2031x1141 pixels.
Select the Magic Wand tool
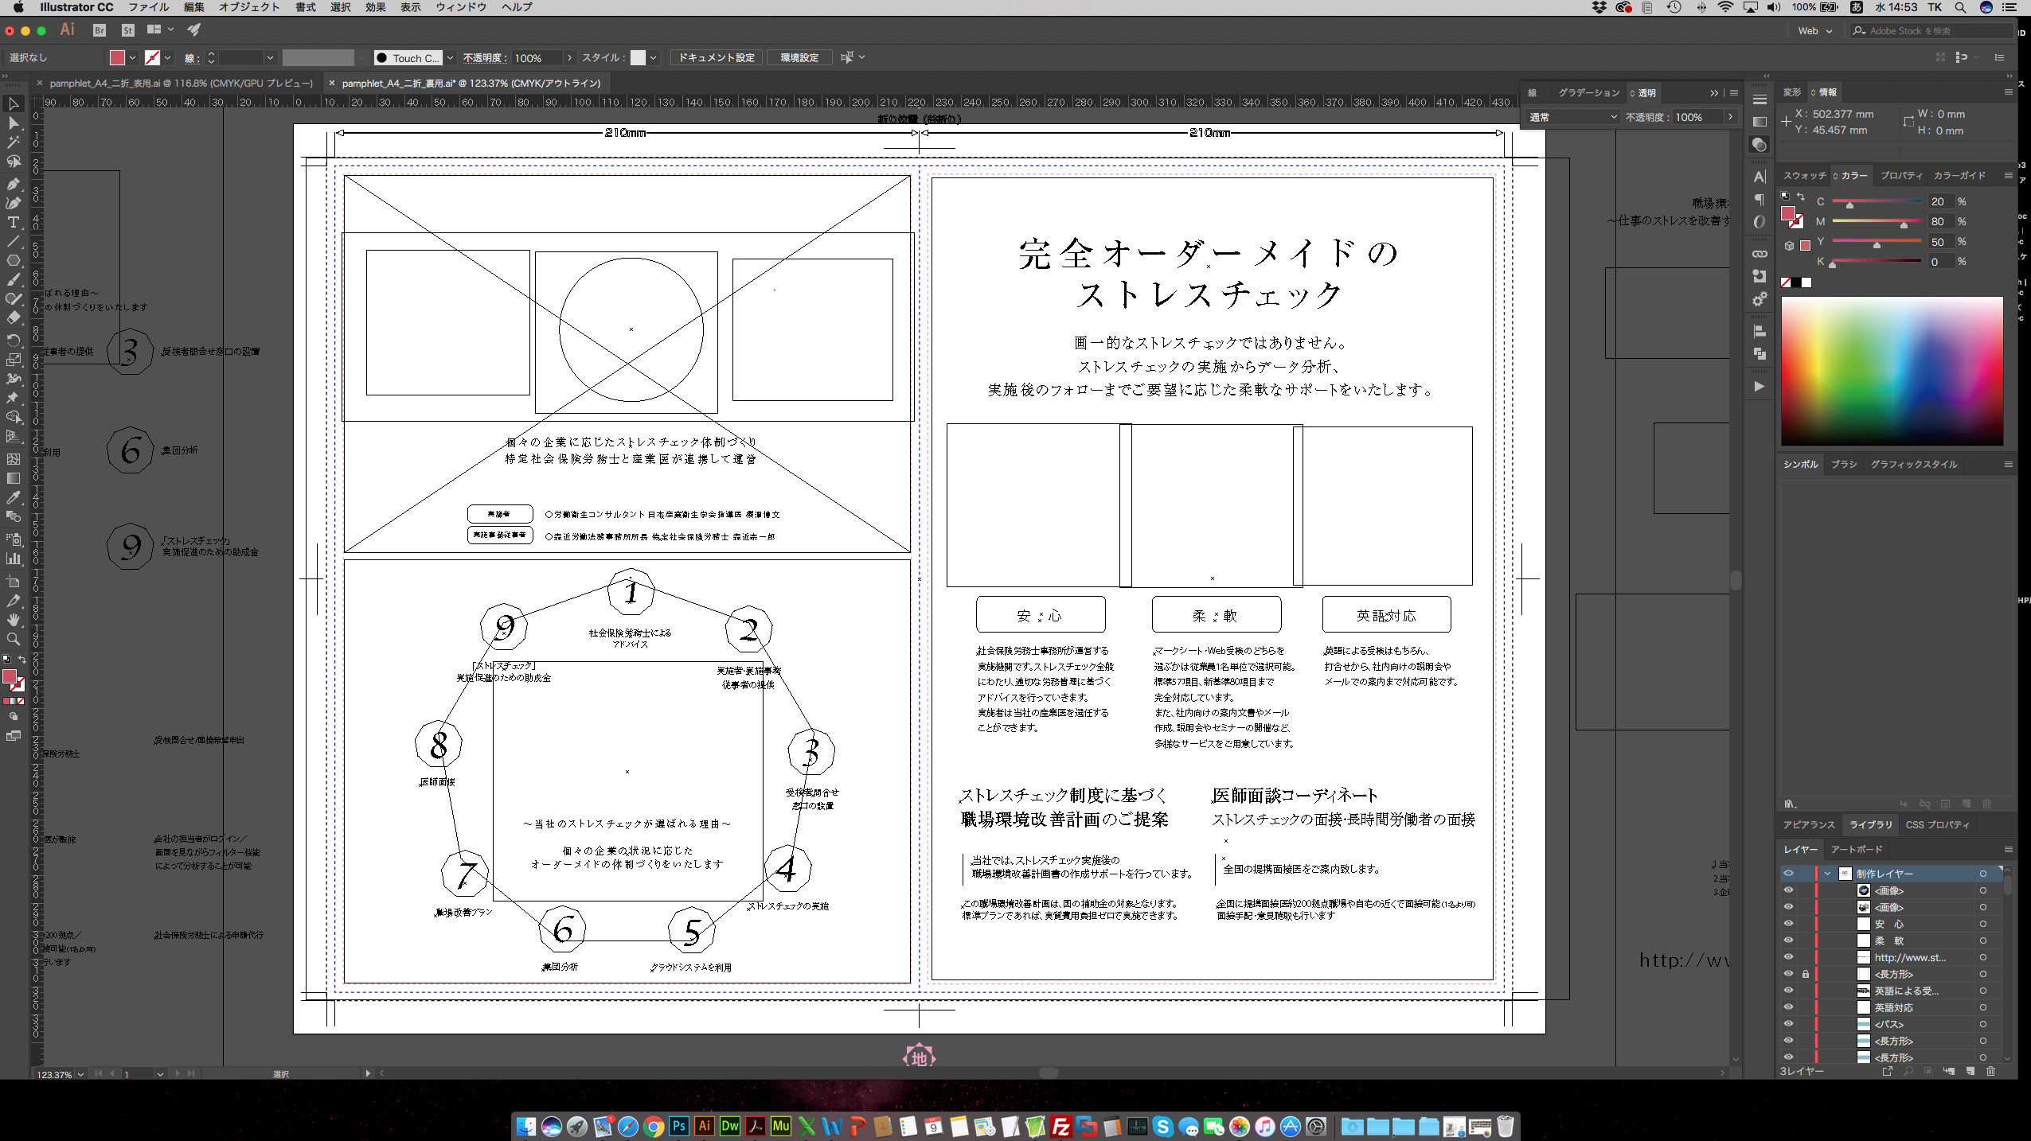(x=14, y=142)
